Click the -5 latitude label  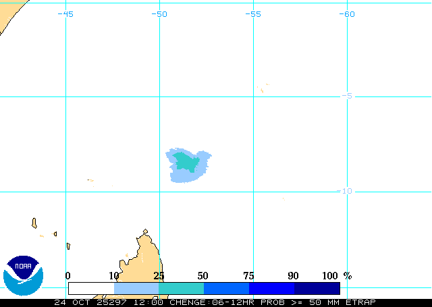346,96
